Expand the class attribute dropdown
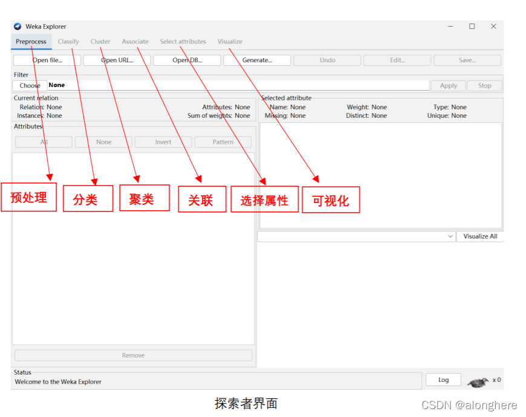The image size is (526, 417). (x=356, y=236)
